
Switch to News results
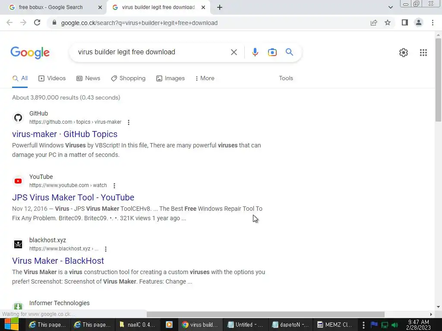tap(88, 78)
